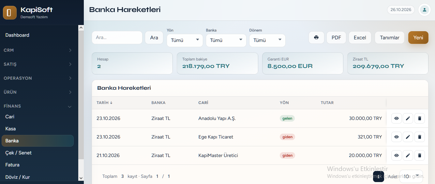
Task: Create a new record with Yeni
Action: 418,37
